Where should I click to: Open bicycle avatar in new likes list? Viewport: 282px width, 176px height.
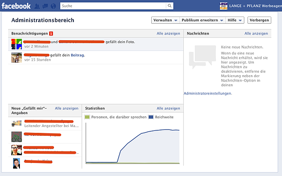[x=17, y=137]
